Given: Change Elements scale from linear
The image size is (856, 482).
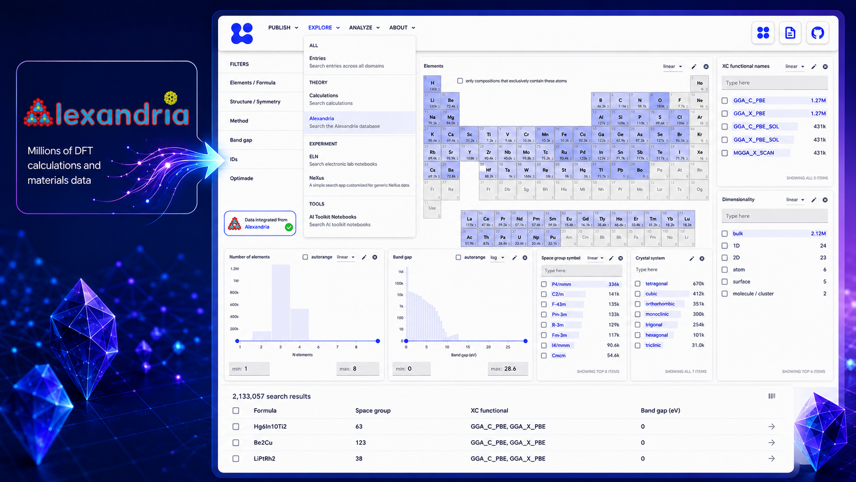Looking at the screenshot, I should [x=672, y=67].
